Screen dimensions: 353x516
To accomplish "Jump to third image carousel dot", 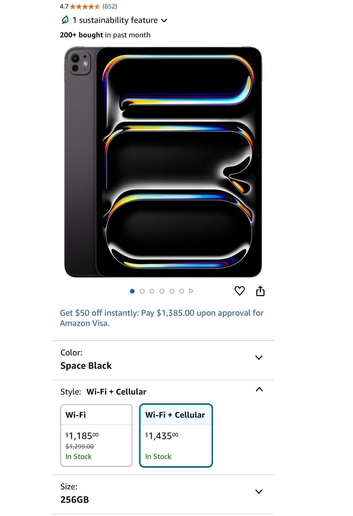I will pos(152,291).
